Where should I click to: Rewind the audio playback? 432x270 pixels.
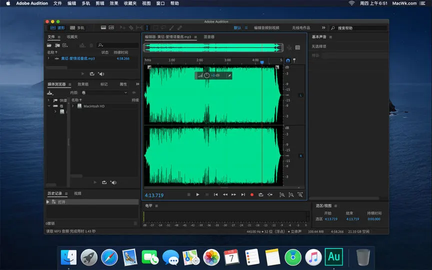click(225, 194)
